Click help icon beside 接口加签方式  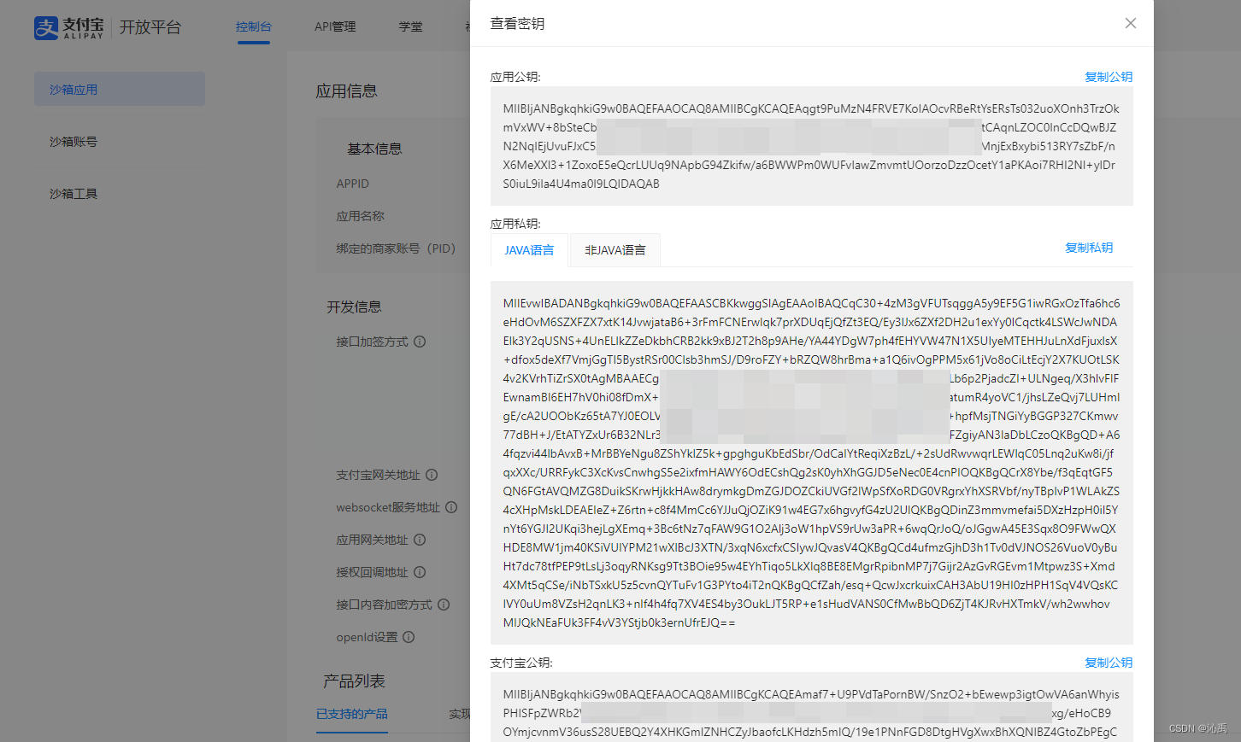420,342
